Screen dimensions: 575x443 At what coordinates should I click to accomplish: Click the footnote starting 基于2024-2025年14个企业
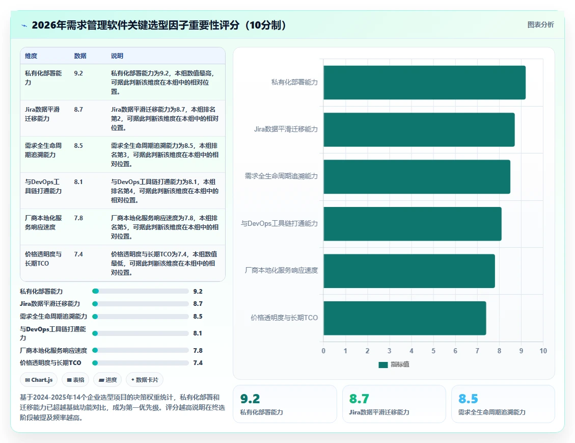click(122, 407)
